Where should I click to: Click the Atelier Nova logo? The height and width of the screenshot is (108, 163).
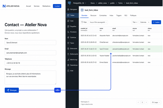point(11,6)
